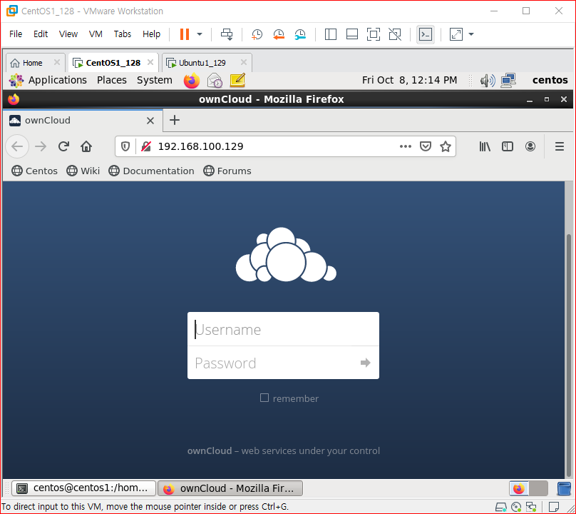Close the Ubuntu1_129 tab
The width and height of the screenshot is (576, 514).
(244, 62)
